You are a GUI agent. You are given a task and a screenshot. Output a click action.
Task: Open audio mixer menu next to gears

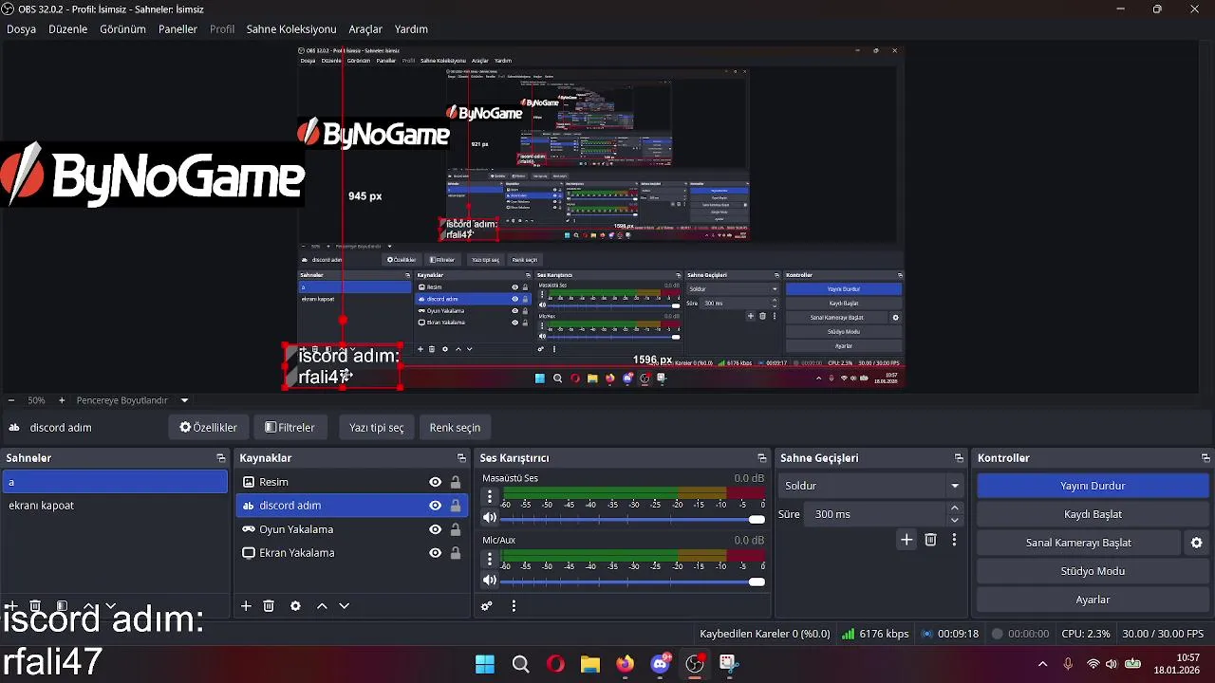pyautogui.click(x=514, y=606)
